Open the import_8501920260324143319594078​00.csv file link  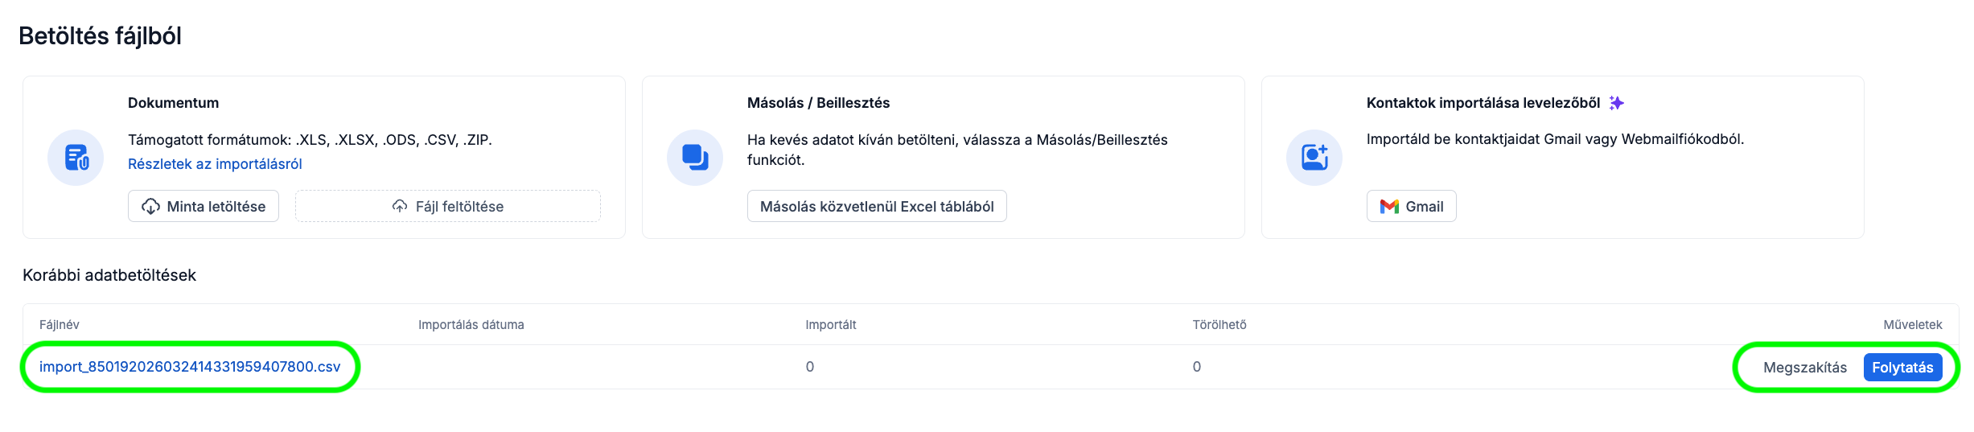(190, 367)
